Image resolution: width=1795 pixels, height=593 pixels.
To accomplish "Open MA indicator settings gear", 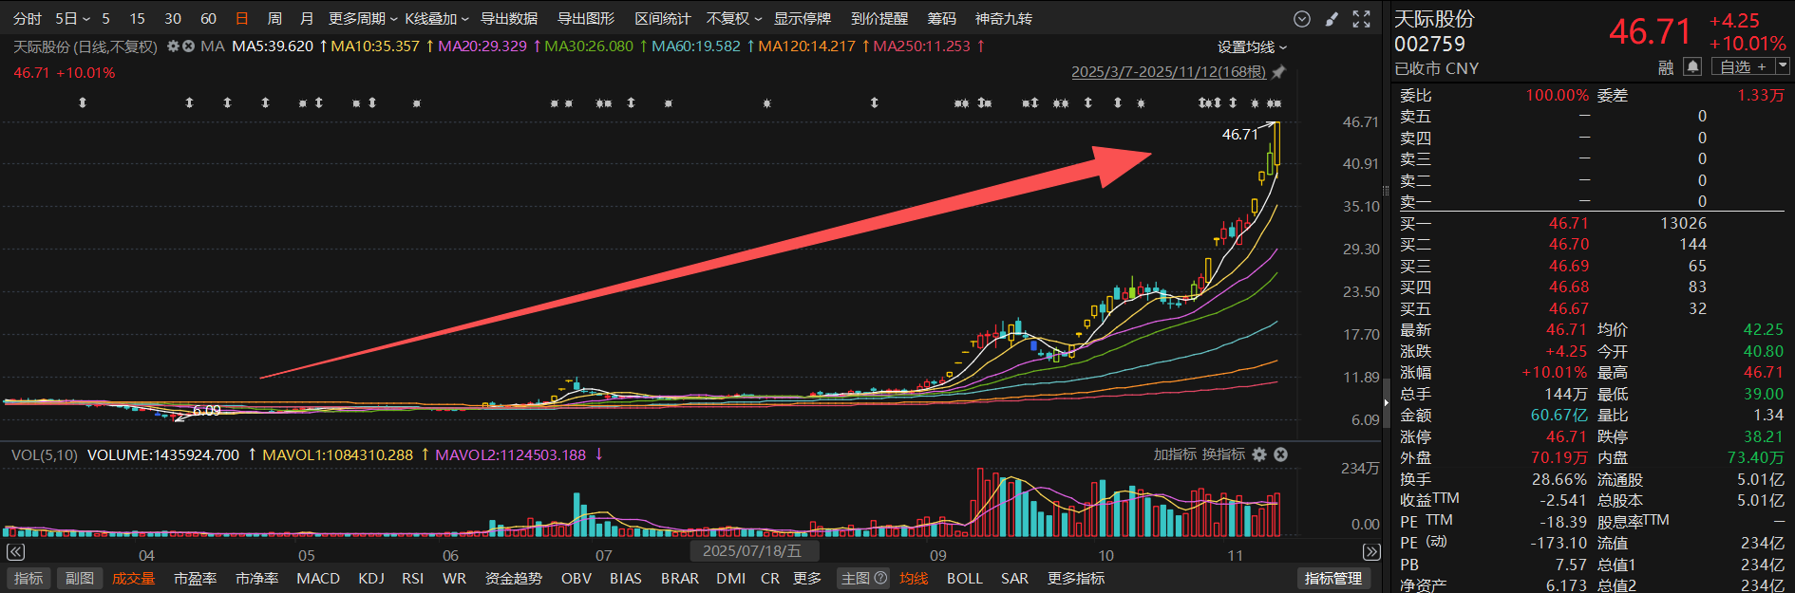I will click(x=174, y=46).
